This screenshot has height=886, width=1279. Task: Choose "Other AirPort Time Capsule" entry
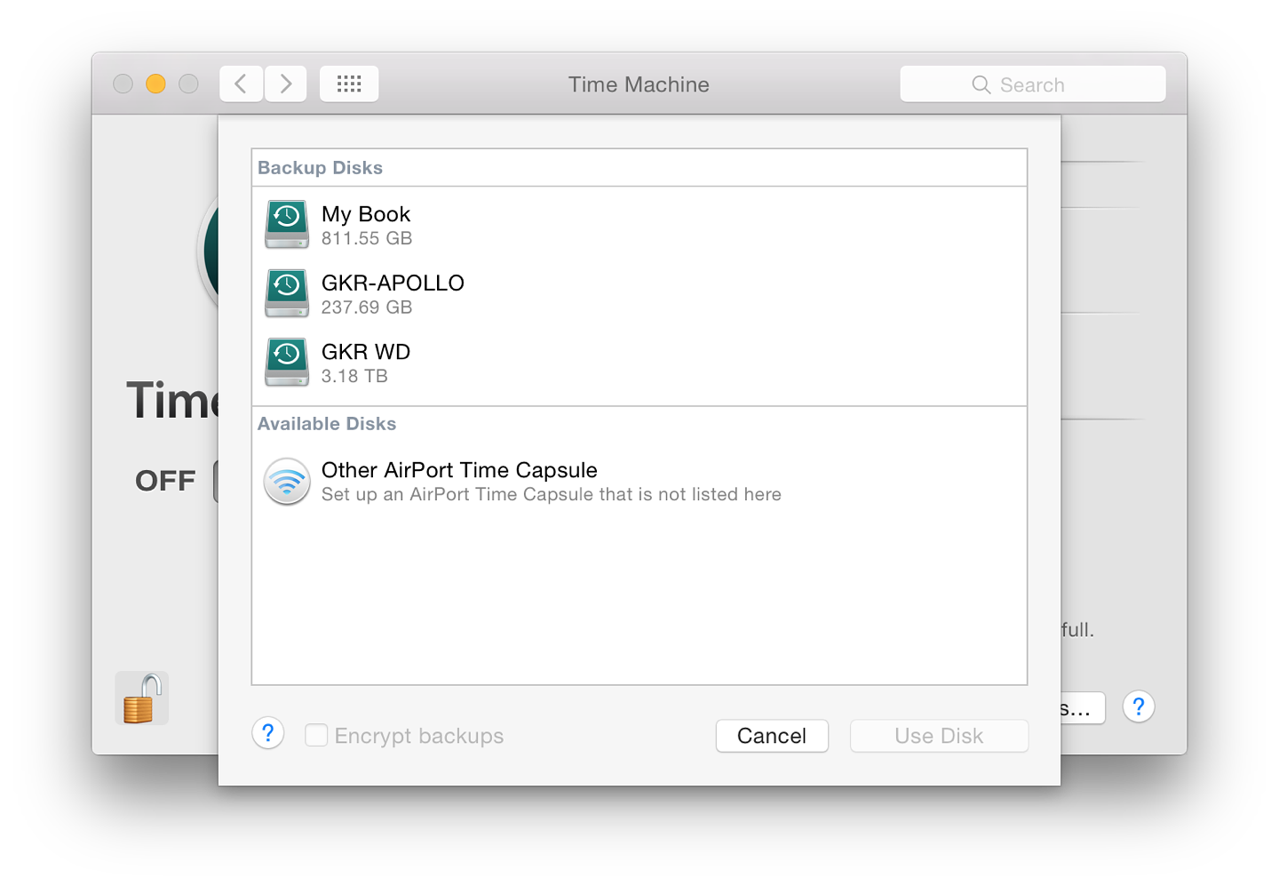[459, 470]
